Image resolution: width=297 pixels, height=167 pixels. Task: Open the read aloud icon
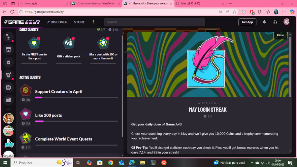[227, 12]
